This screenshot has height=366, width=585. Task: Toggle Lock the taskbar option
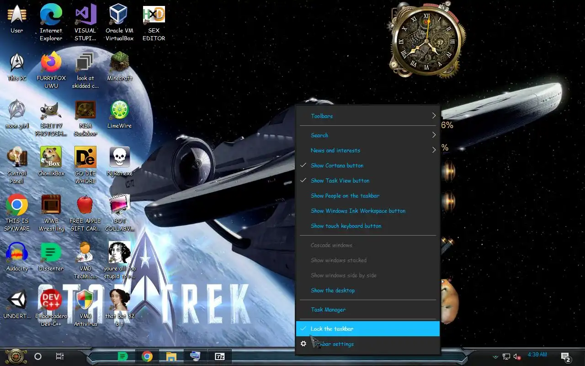(368, 329)
